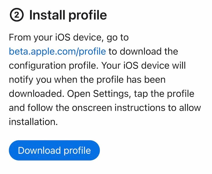Click the words "to download the"
This screenshot has width=212, height=174.
pyautogui.click(x=144, y=51)
